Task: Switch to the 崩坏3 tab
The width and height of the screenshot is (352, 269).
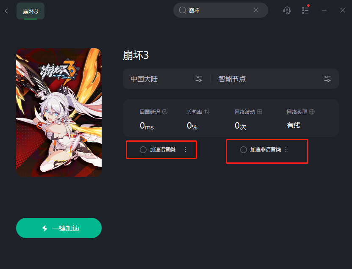Action: [30, 11]
